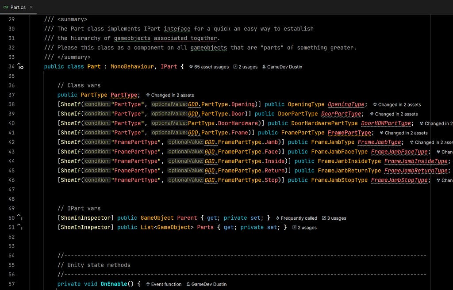Click the class name 'Part' on line 34
The image size is (453, 290).
click(x=94, y=66)
